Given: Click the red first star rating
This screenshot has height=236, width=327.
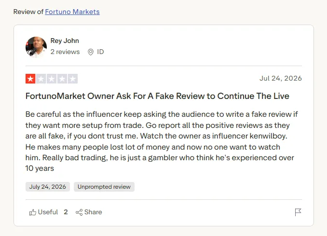Looking at the screenshot, I should pos(30,79).
